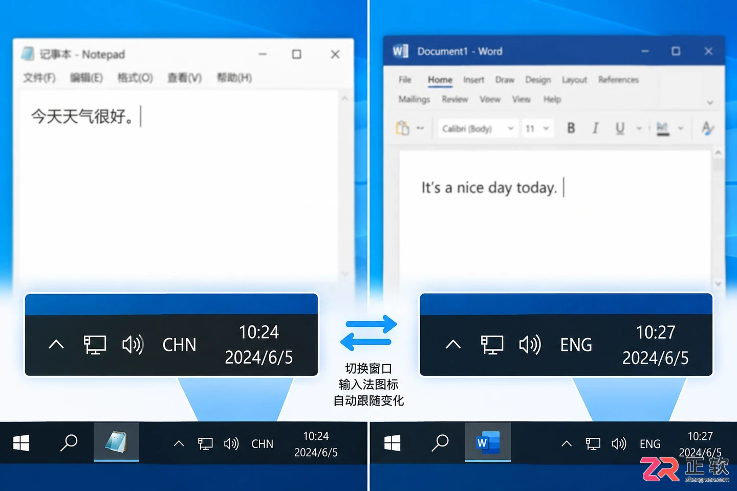Open the Review tab in Word
Image resolution: width=737 pixels, height=491 pixels.
[x=455, y=99]
